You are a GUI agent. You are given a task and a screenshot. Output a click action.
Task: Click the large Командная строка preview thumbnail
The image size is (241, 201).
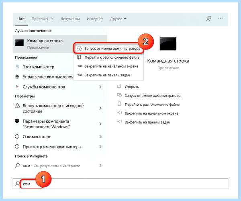tap(168, 44)
